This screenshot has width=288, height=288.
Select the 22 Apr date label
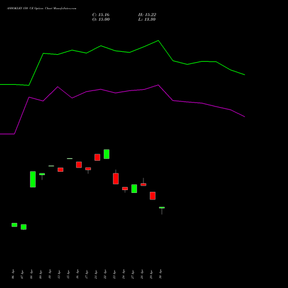coord(105,274)
